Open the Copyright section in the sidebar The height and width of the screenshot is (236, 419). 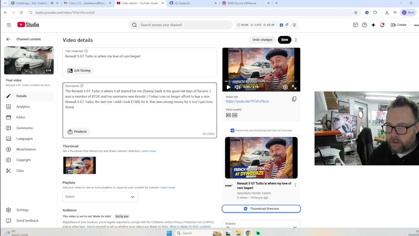click(28, 160)
